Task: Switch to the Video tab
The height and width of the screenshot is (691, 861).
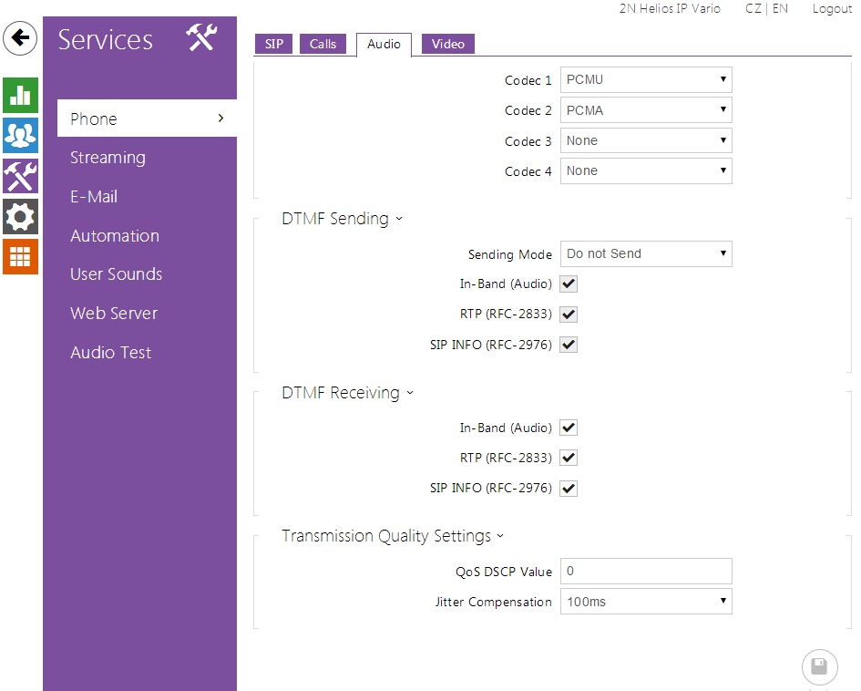Action: coord(447,44)
